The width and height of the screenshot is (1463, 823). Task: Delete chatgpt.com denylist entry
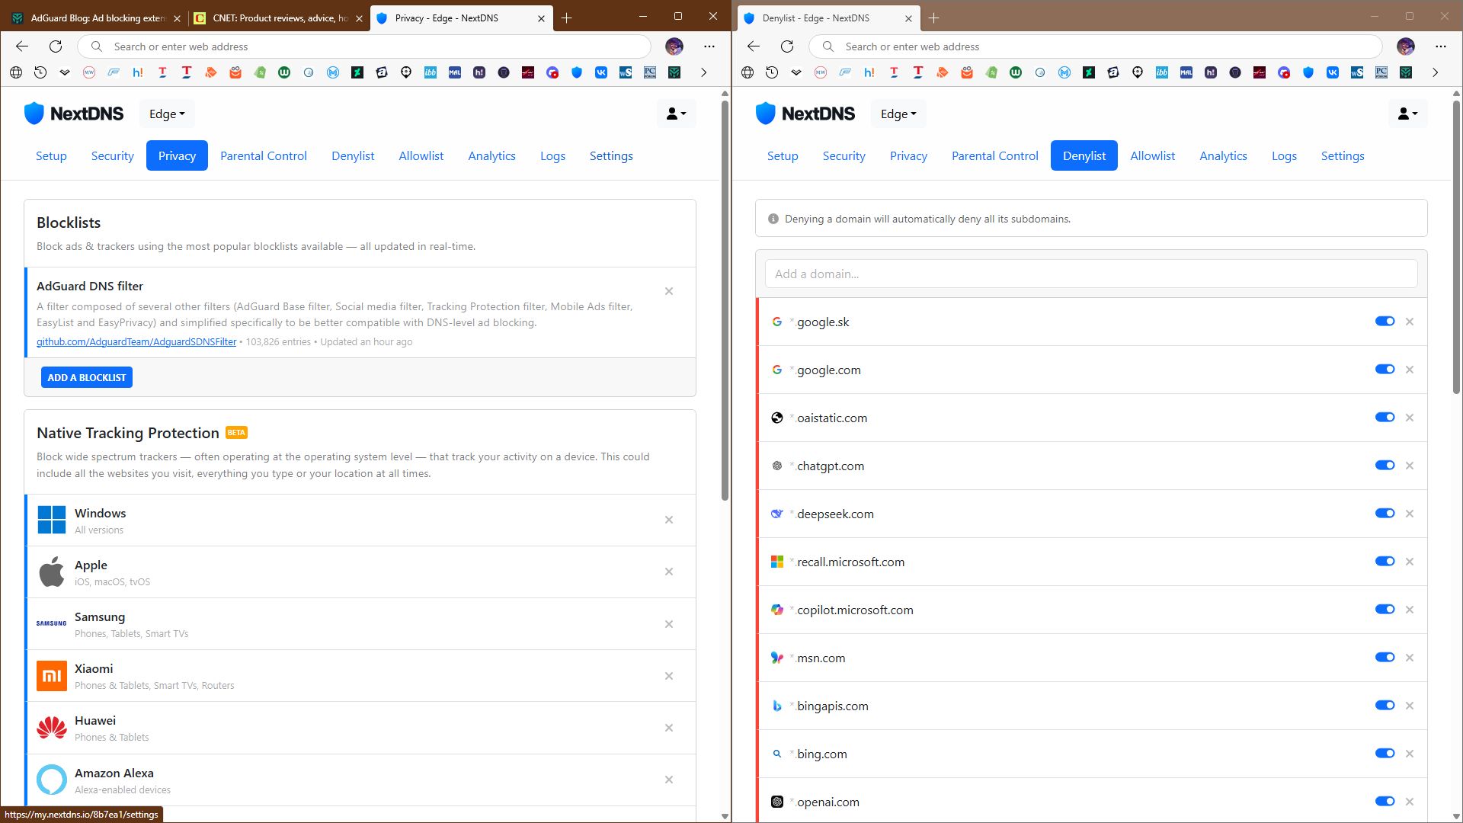click(x=1409, y=466)
